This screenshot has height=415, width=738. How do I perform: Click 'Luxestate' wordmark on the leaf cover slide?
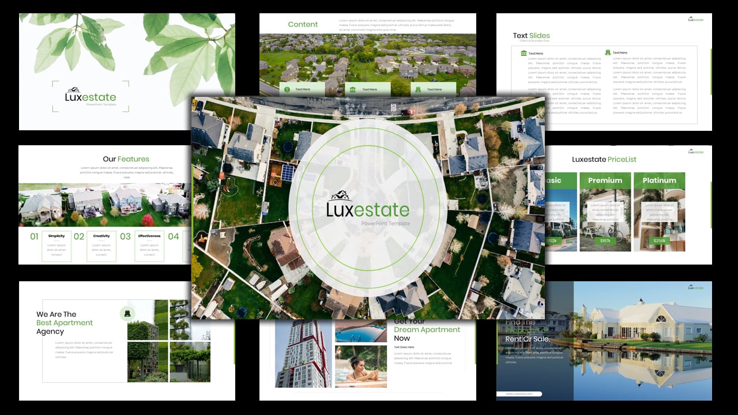91,97
